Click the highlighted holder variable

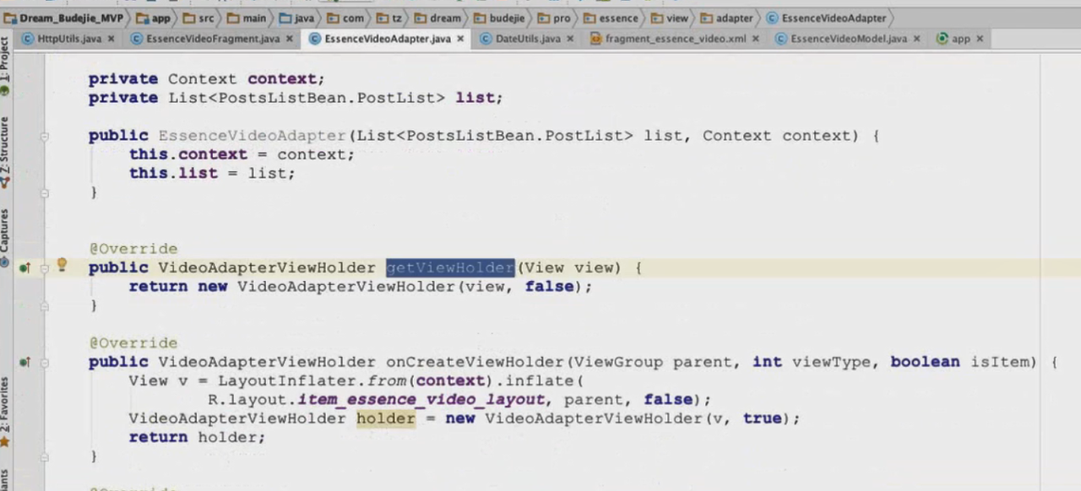[385, 418]
